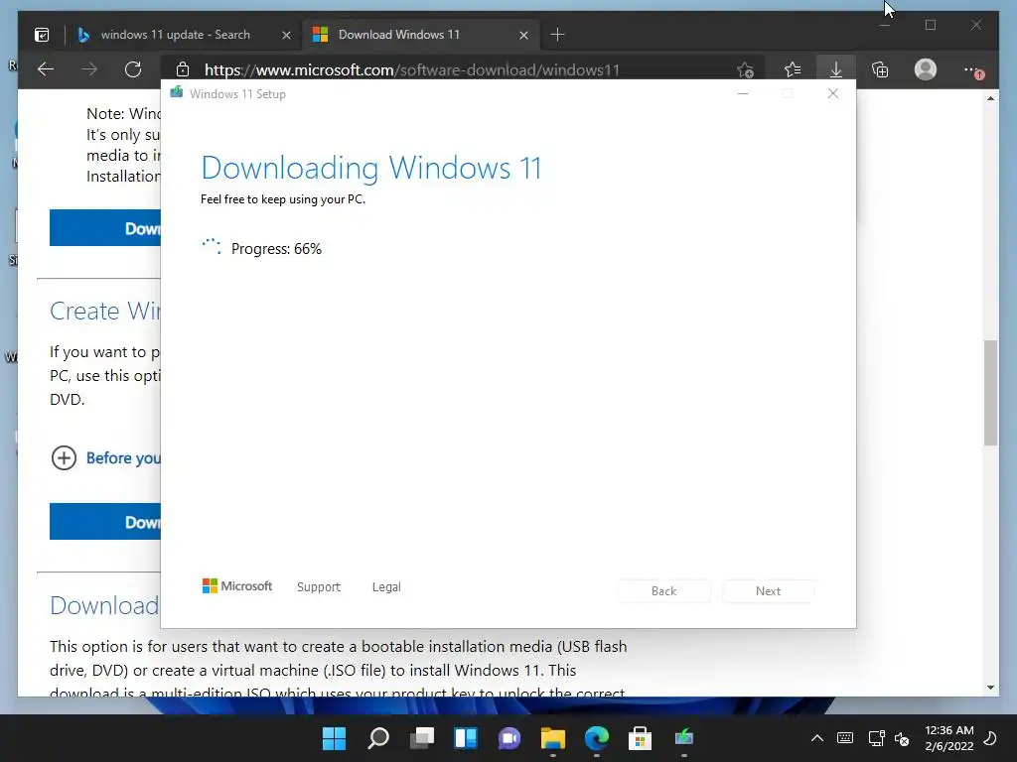Screen dimensions: 1017x762
Task: Click the scrollbar down arrow
Action: coord(990,687)
